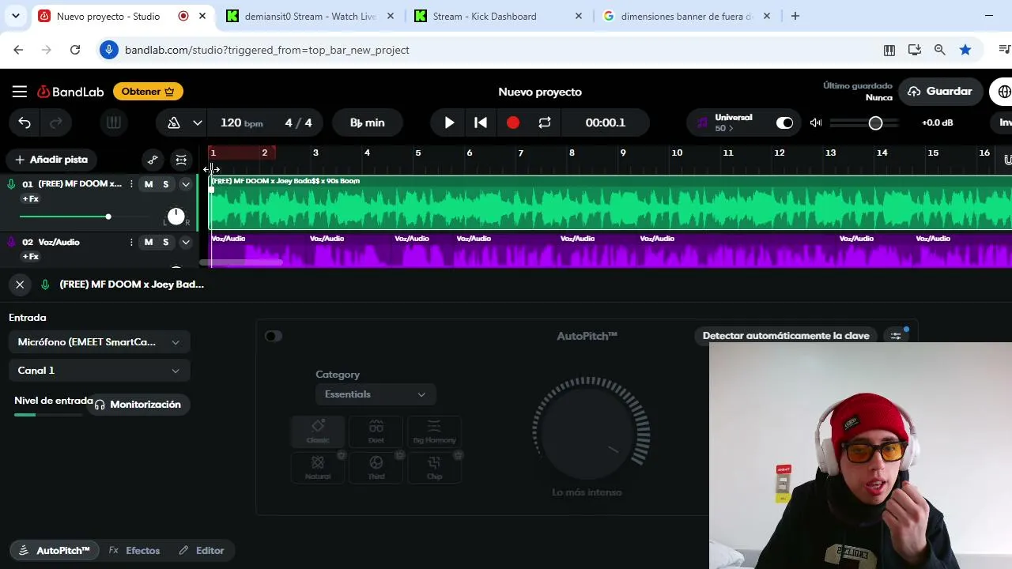The width and height of the screenshot is (1012, 569).
Task: Select the Third AutoPitch preset
Action: pyautogui.click(x=376, y=467)
